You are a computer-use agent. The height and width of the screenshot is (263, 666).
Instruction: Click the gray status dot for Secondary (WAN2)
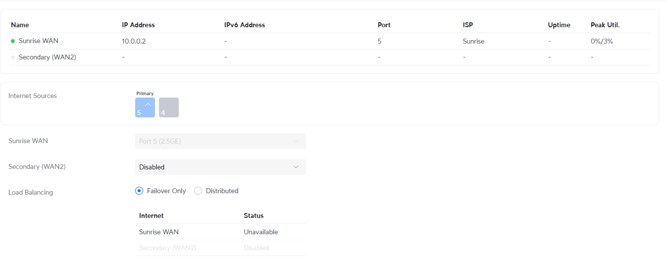coord(13,57)
